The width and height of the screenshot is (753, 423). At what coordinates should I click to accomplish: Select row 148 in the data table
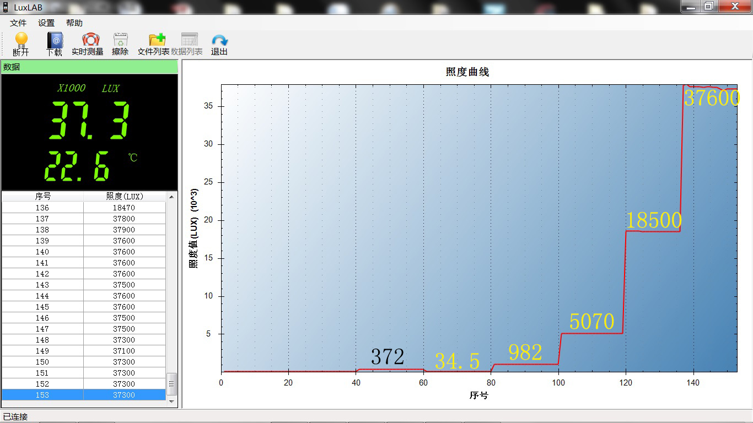84,340
